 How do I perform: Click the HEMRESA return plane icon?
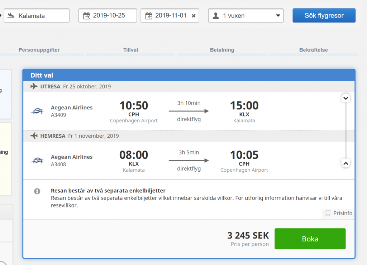[x=34, y=136]
